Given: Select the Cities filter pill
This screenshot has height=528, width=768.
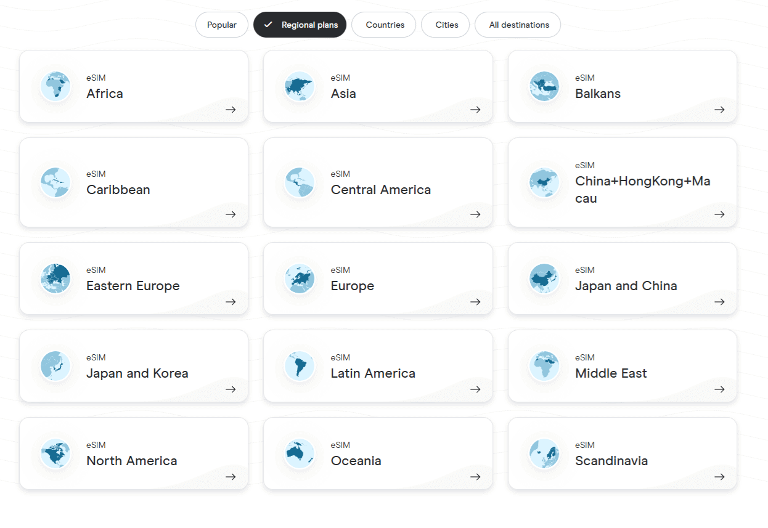Looking at the screenshot, I should coord(446,25).
